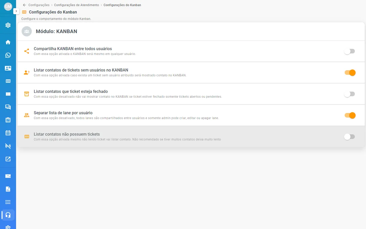Open the Kanban columns outline icon in sidebar
The height and width of the screenshot is (229, 366).
pyautogui.click(x=8, y=81)
